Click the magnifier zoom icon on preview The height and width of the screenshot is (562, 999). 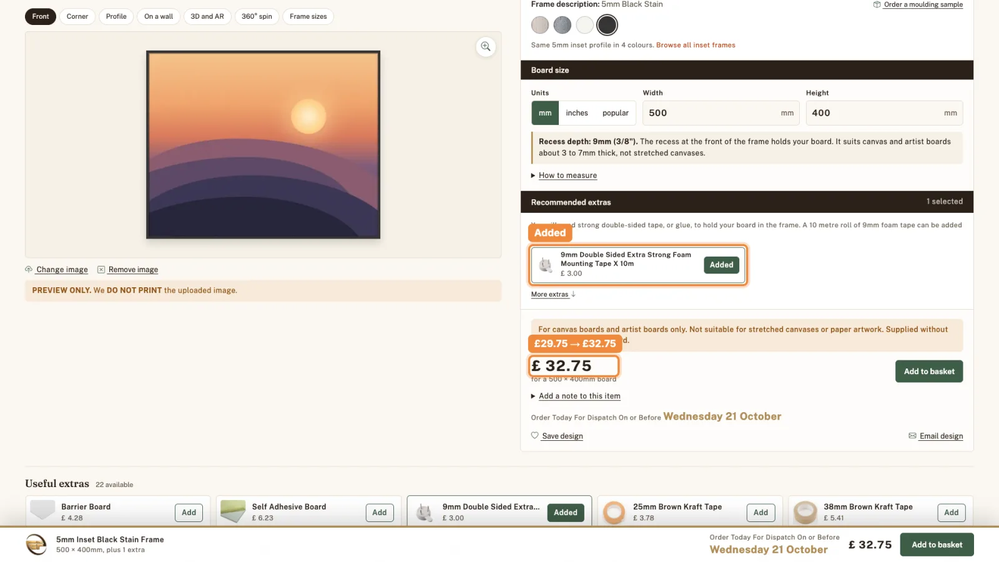[x=486, y=47]
